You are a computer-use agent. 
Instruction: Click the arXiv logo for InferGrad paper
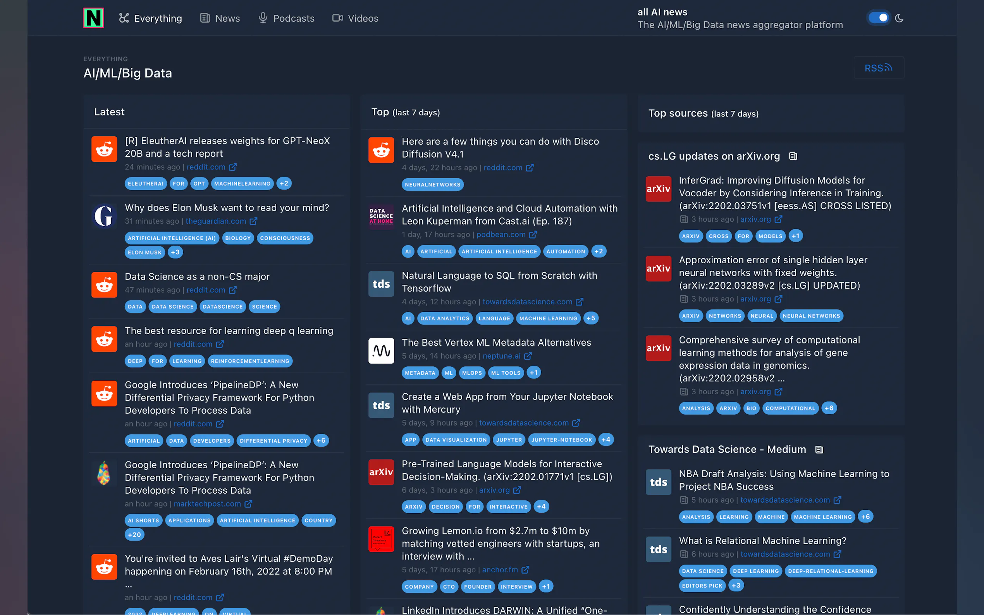[x=658, y=189]
